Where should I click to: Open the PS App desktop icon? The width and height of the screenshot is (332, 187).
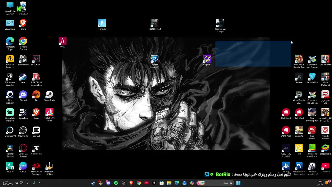286,167
